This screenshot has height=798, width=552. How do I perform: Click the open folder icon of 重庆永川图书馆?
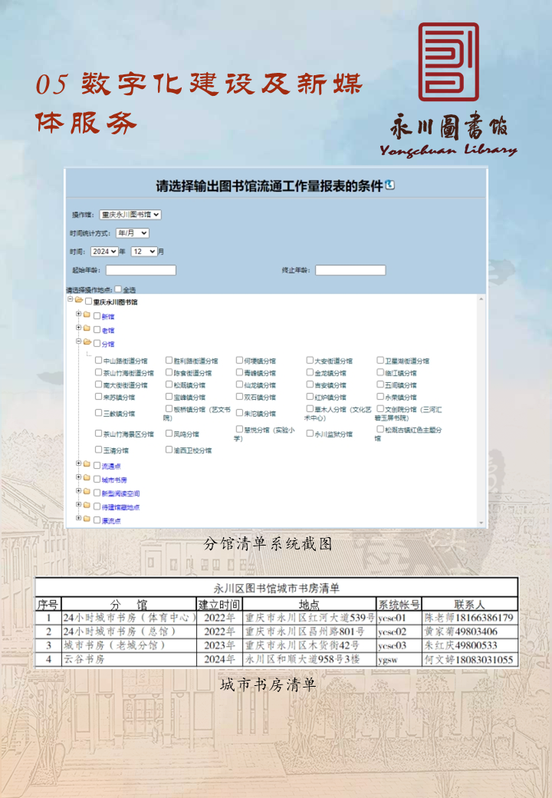point(79,300)
